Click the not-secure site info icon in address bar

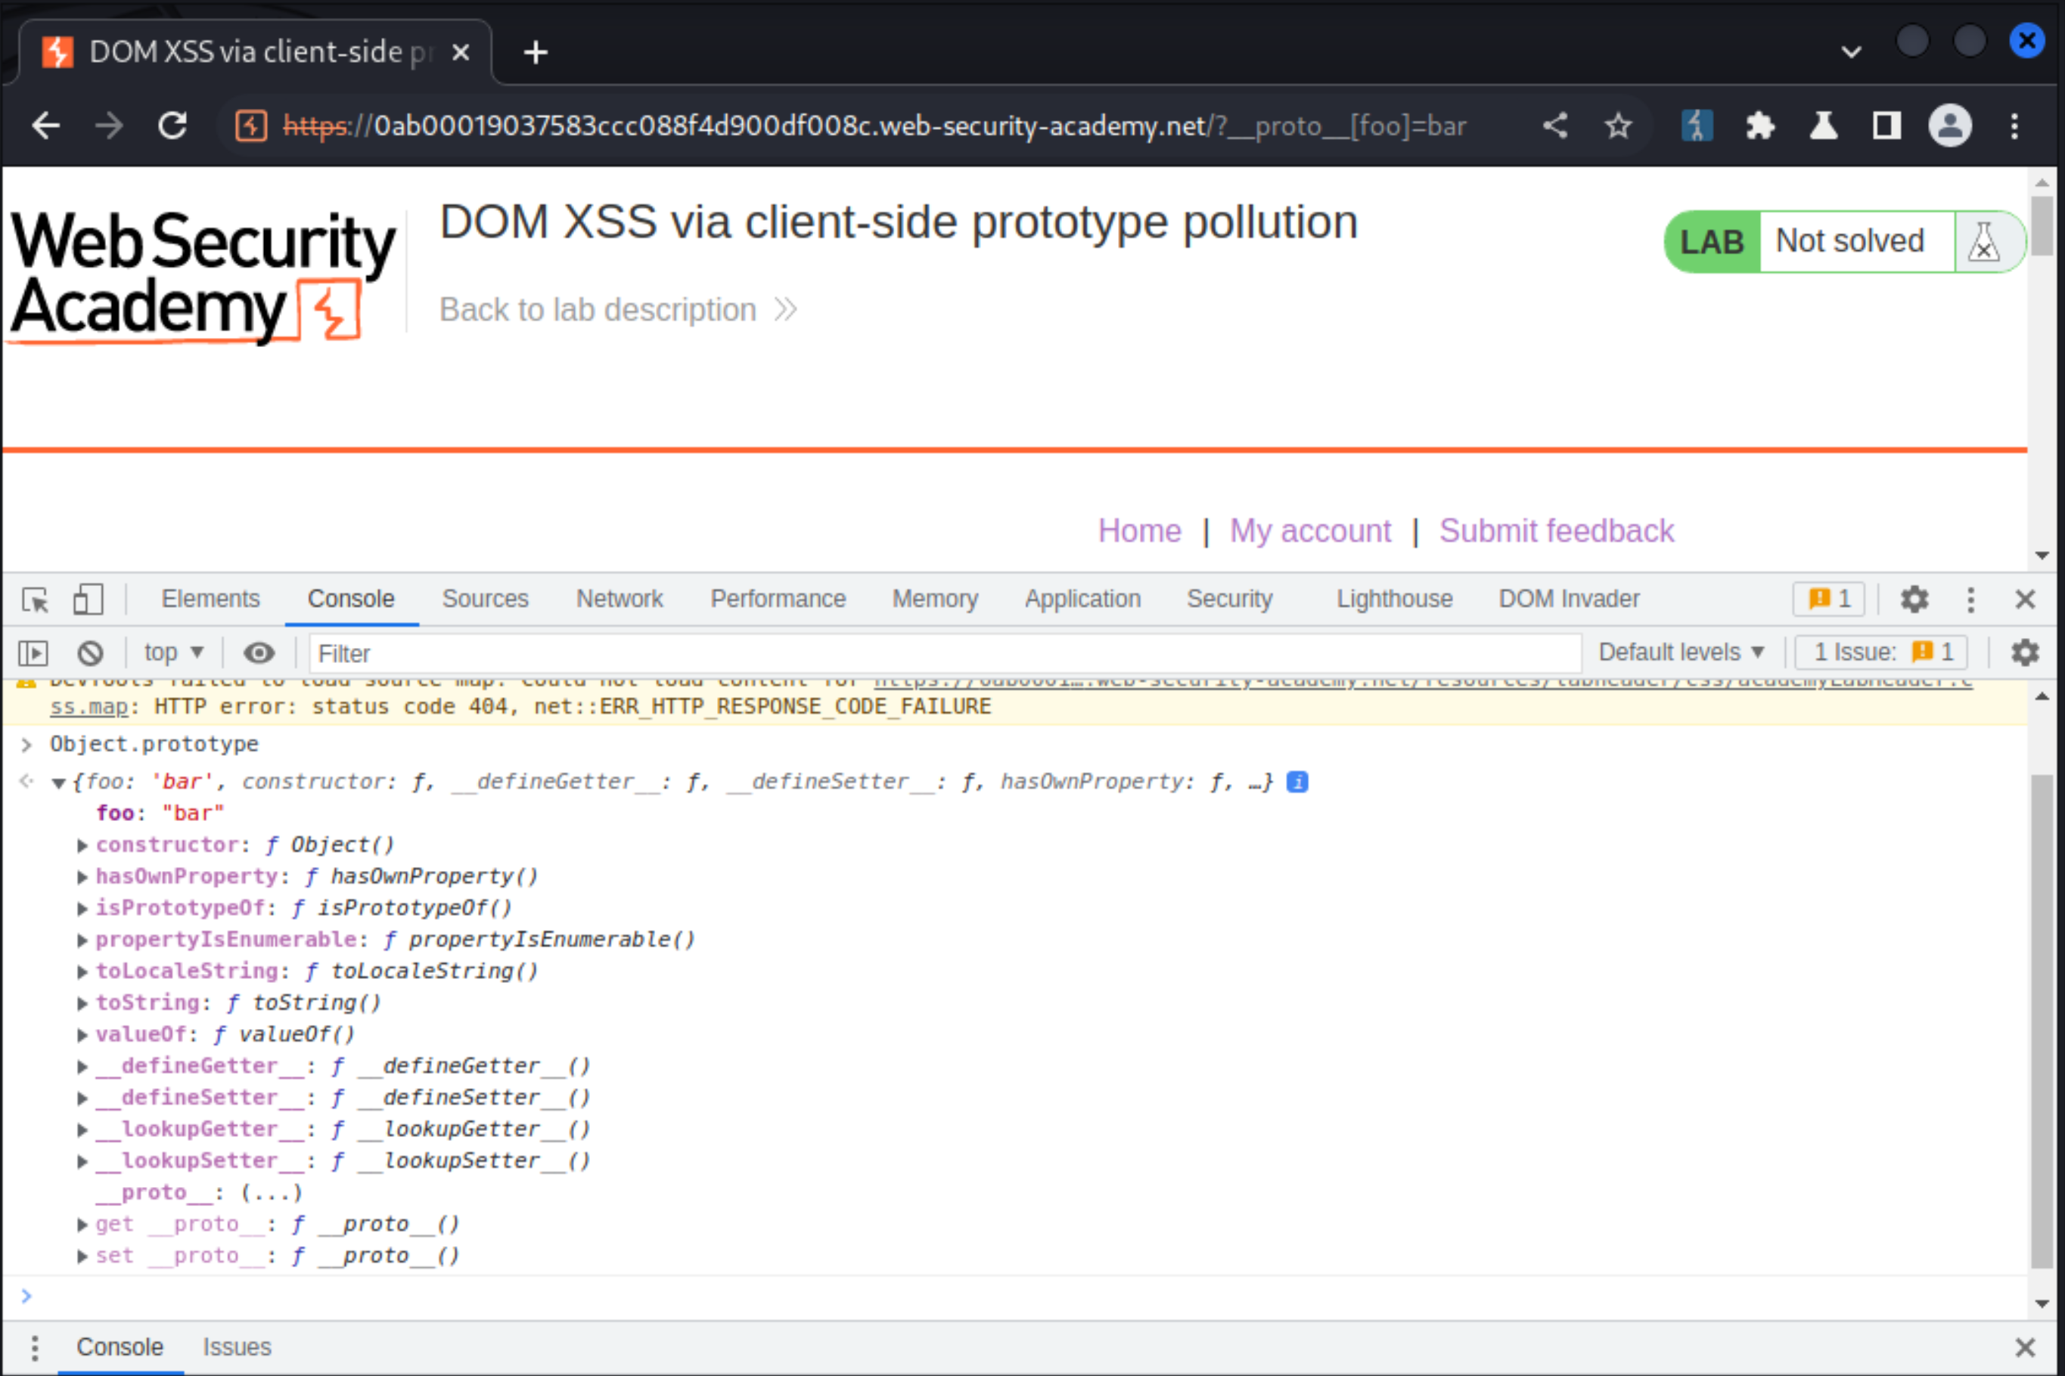pos(251,126)
